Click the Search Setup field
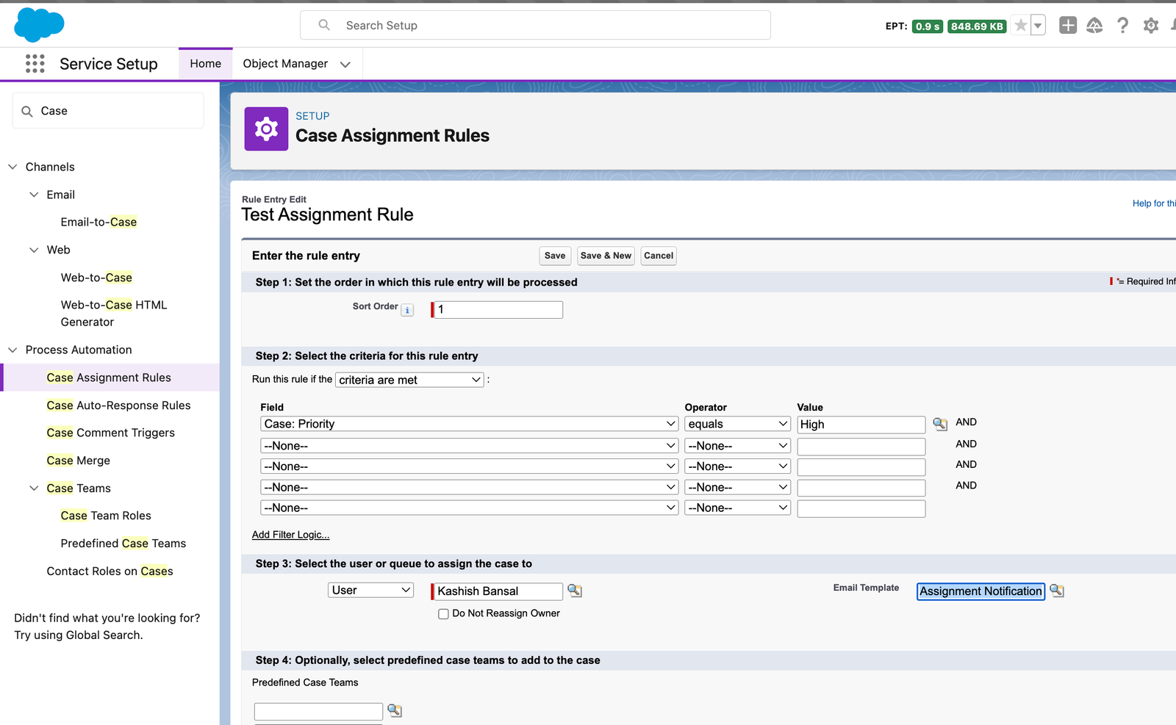Viewport: 1176px width, 725px height. pos(535,25)
